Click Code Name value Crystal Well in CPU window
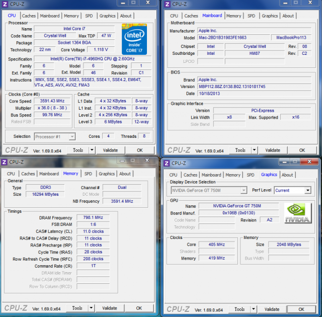Screen dimensions: 322x317 (55, 36)
